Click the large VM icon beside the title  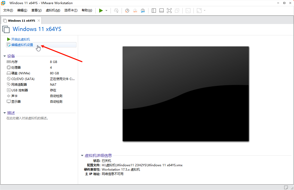tap(6, 29)
